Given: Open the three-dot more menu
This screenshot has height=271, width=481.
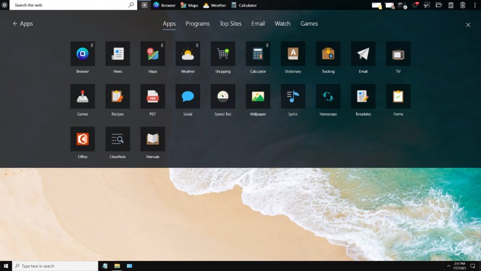Looking at the screenshot, I should pyautogui.click(x=475, y=5).
